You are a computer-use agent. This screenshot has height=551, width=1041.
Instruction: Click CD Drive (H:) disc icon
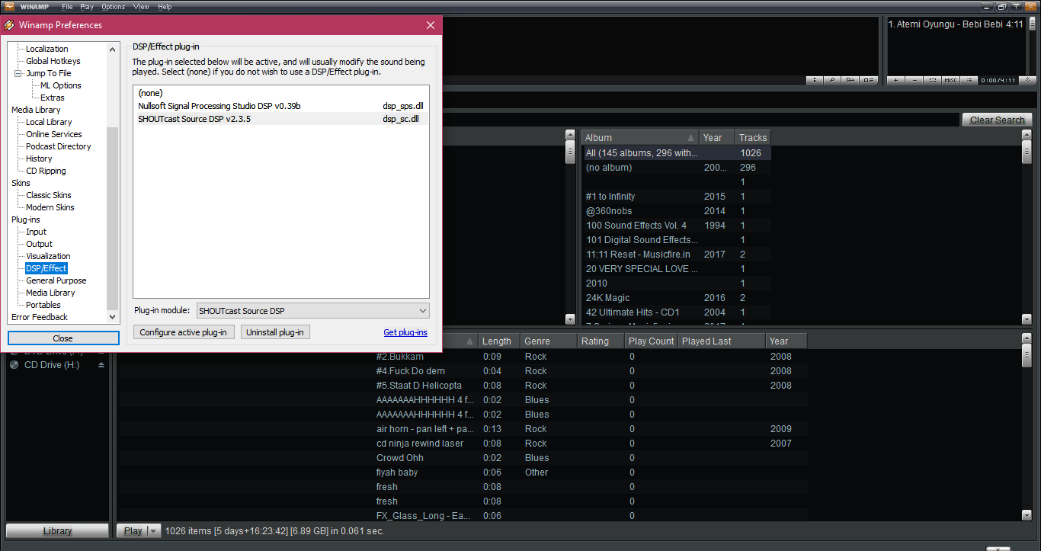pos(14,365)
